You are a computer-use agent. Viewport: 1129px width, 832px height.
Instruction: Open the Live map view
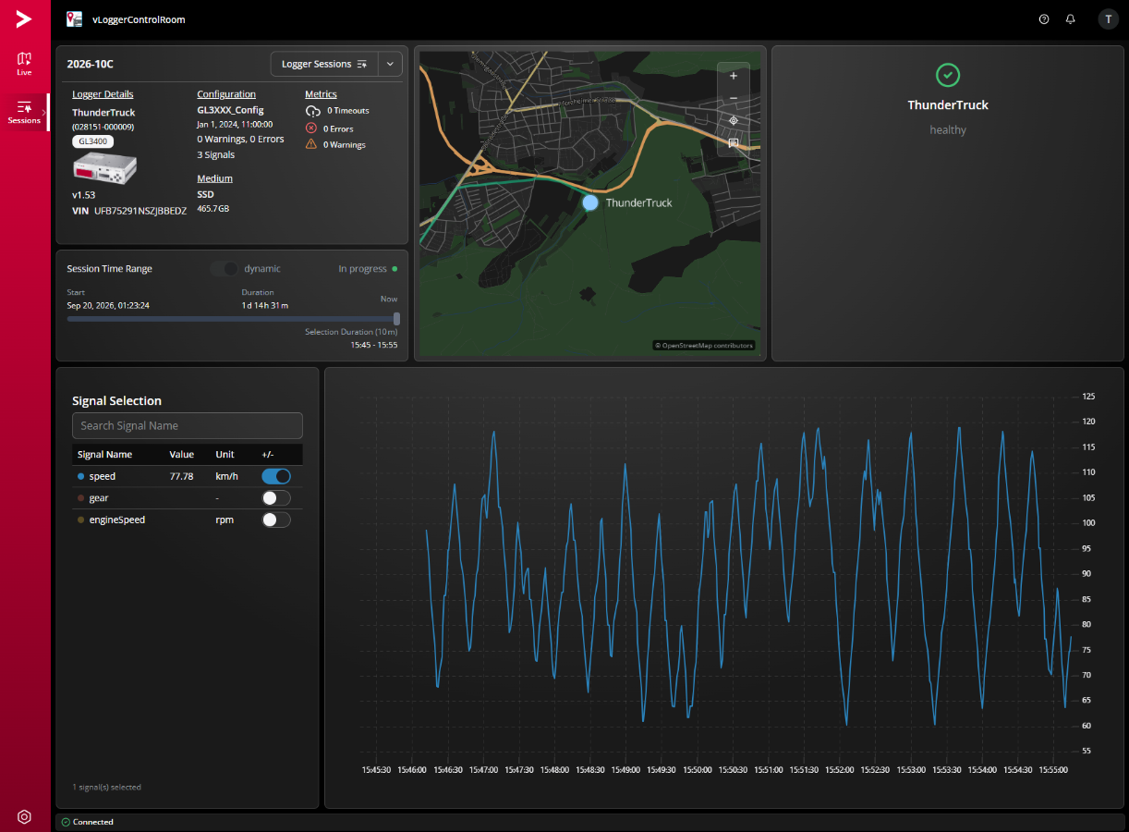[24, 64]
